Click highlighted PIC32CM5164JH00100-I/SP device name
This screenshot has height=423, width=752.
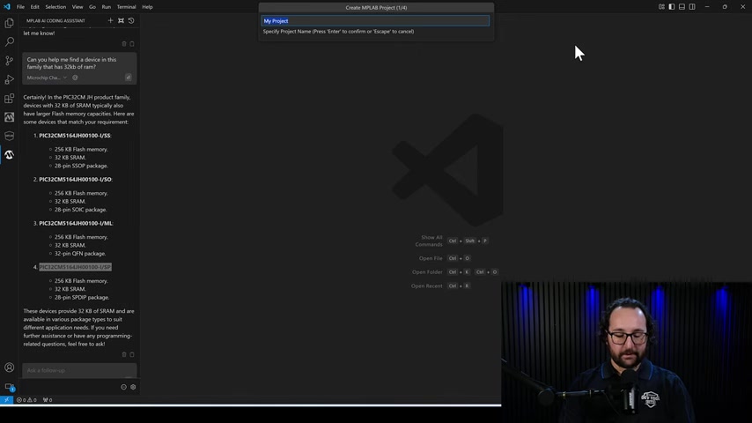pyautogui.click(x=75, y=267)
